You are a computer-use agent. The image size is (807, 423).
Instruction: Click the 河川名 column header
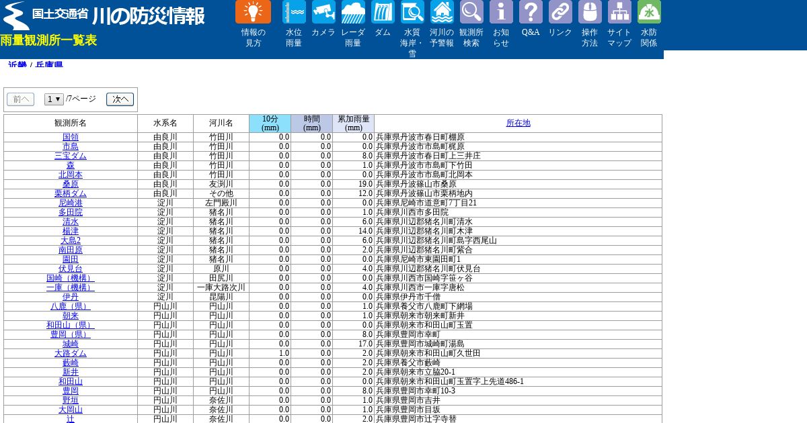221,124
